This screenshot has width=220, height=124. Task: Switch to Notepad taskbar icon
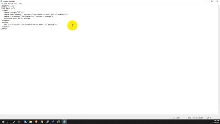coord(64,122)
